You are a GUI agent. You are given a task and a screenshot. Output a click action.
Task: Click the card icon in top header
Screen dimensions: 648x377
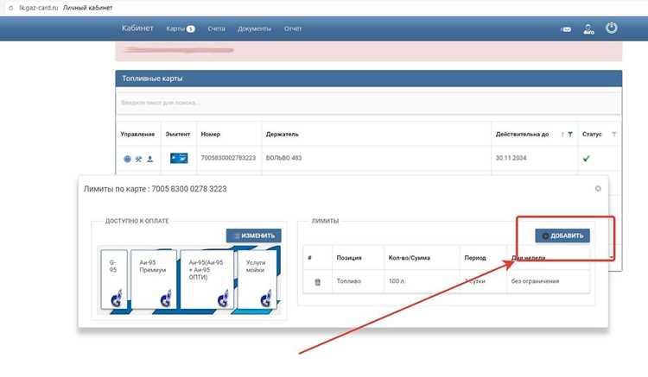[x=566, y=29]
